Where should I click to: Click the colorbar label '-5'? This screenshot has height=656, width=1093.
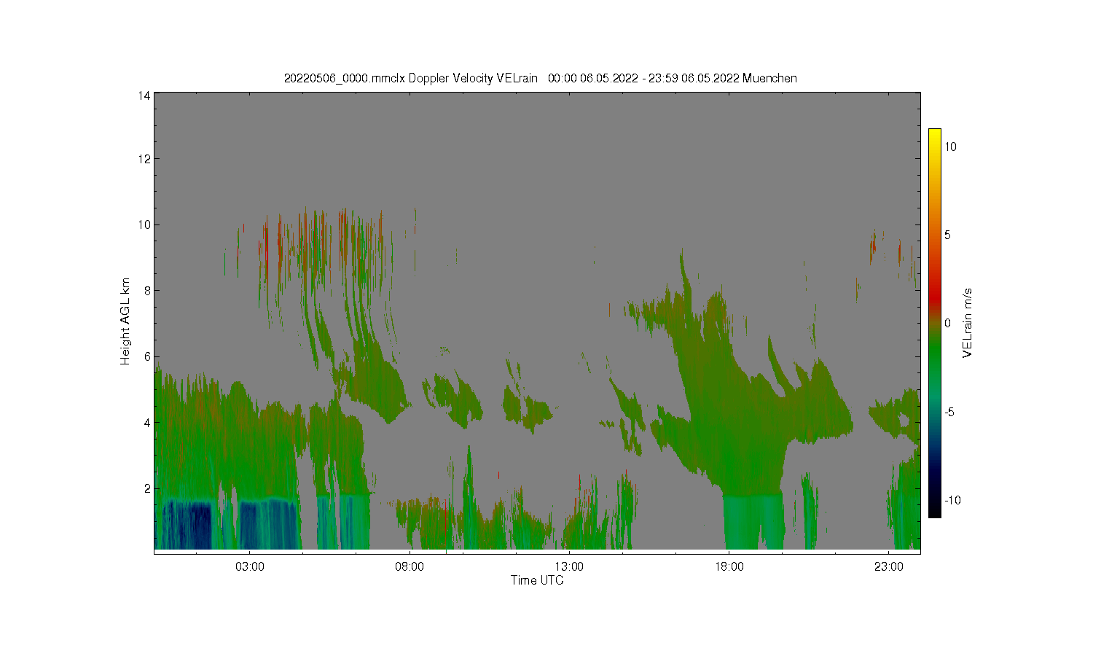pyautogui.click(x=949, y=412)
